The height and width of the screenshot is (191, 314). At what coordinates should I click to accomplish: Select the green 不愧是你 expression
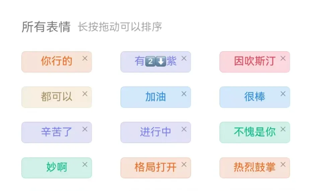click(x=255, y=132)
